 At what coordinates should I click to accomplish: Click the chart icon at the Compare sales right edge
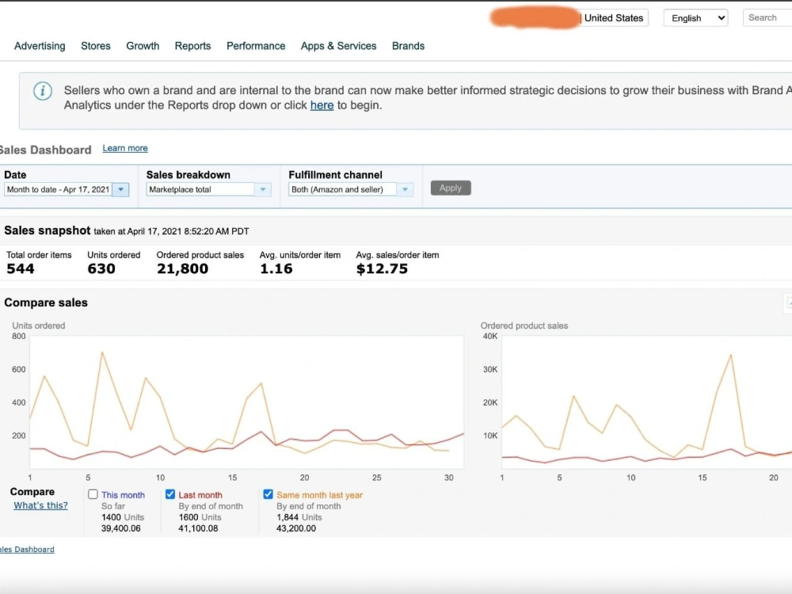788,303
